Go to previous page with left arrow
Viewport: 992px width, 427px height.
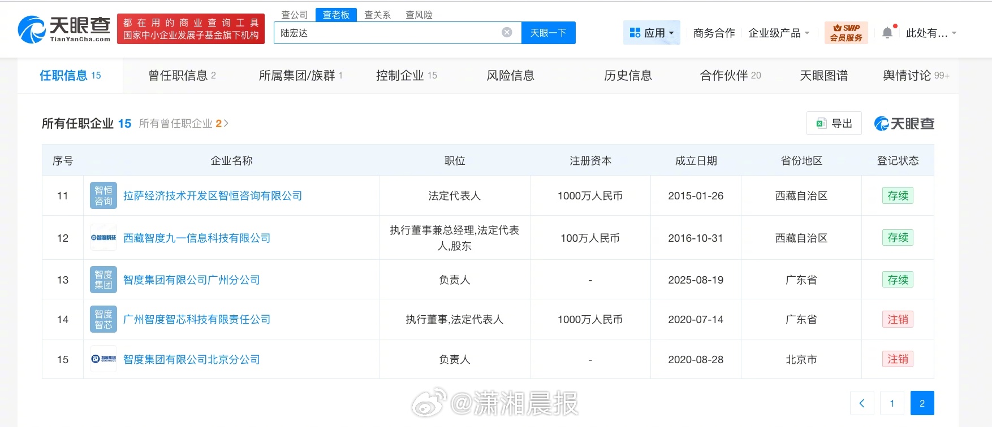point(861,403)
